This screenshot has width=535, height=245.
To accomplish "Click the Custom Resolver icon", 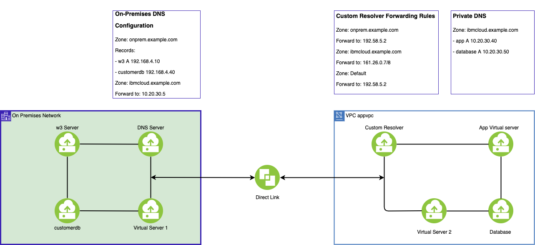I will [384, 144].
